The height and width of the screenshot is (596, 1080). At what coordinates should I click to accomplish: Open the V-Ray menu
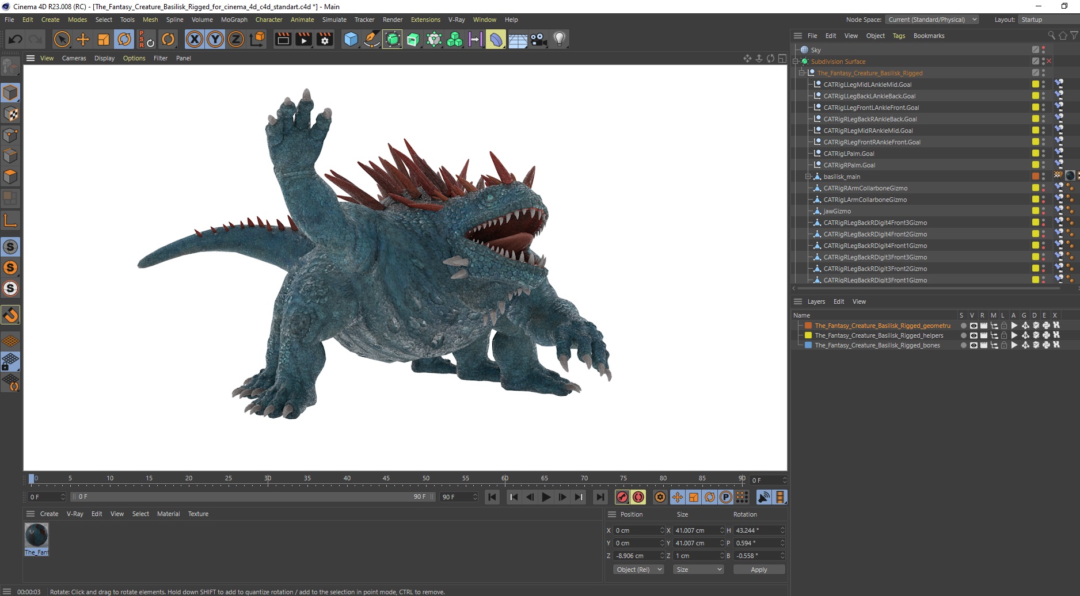click(457, 20)
